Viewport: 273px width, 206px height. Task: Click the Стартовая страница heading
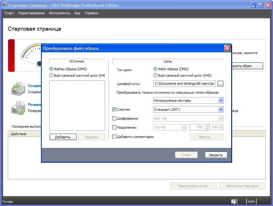click(34, 29)
